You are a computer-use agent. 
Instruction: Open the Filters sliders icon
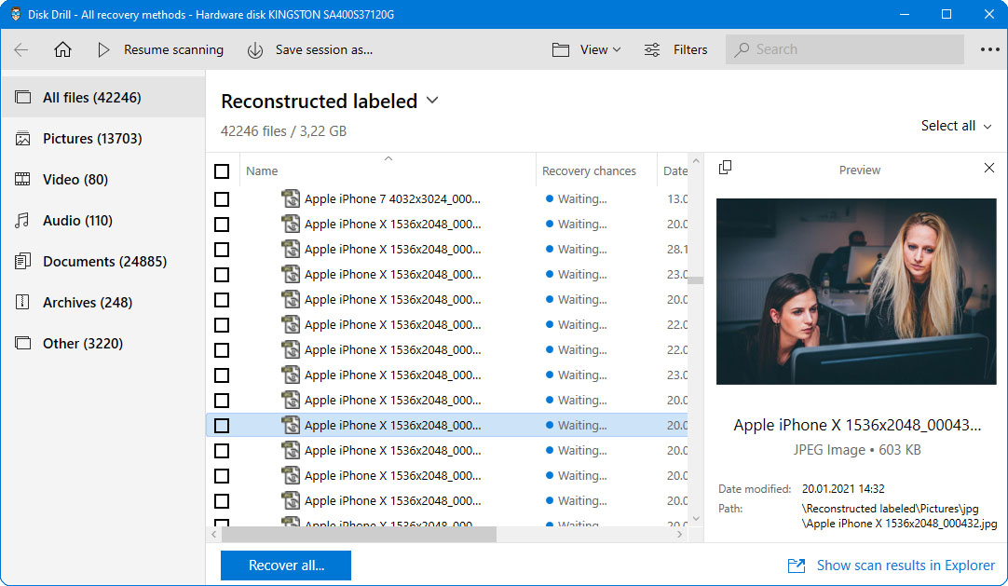[x=653, y=50]
